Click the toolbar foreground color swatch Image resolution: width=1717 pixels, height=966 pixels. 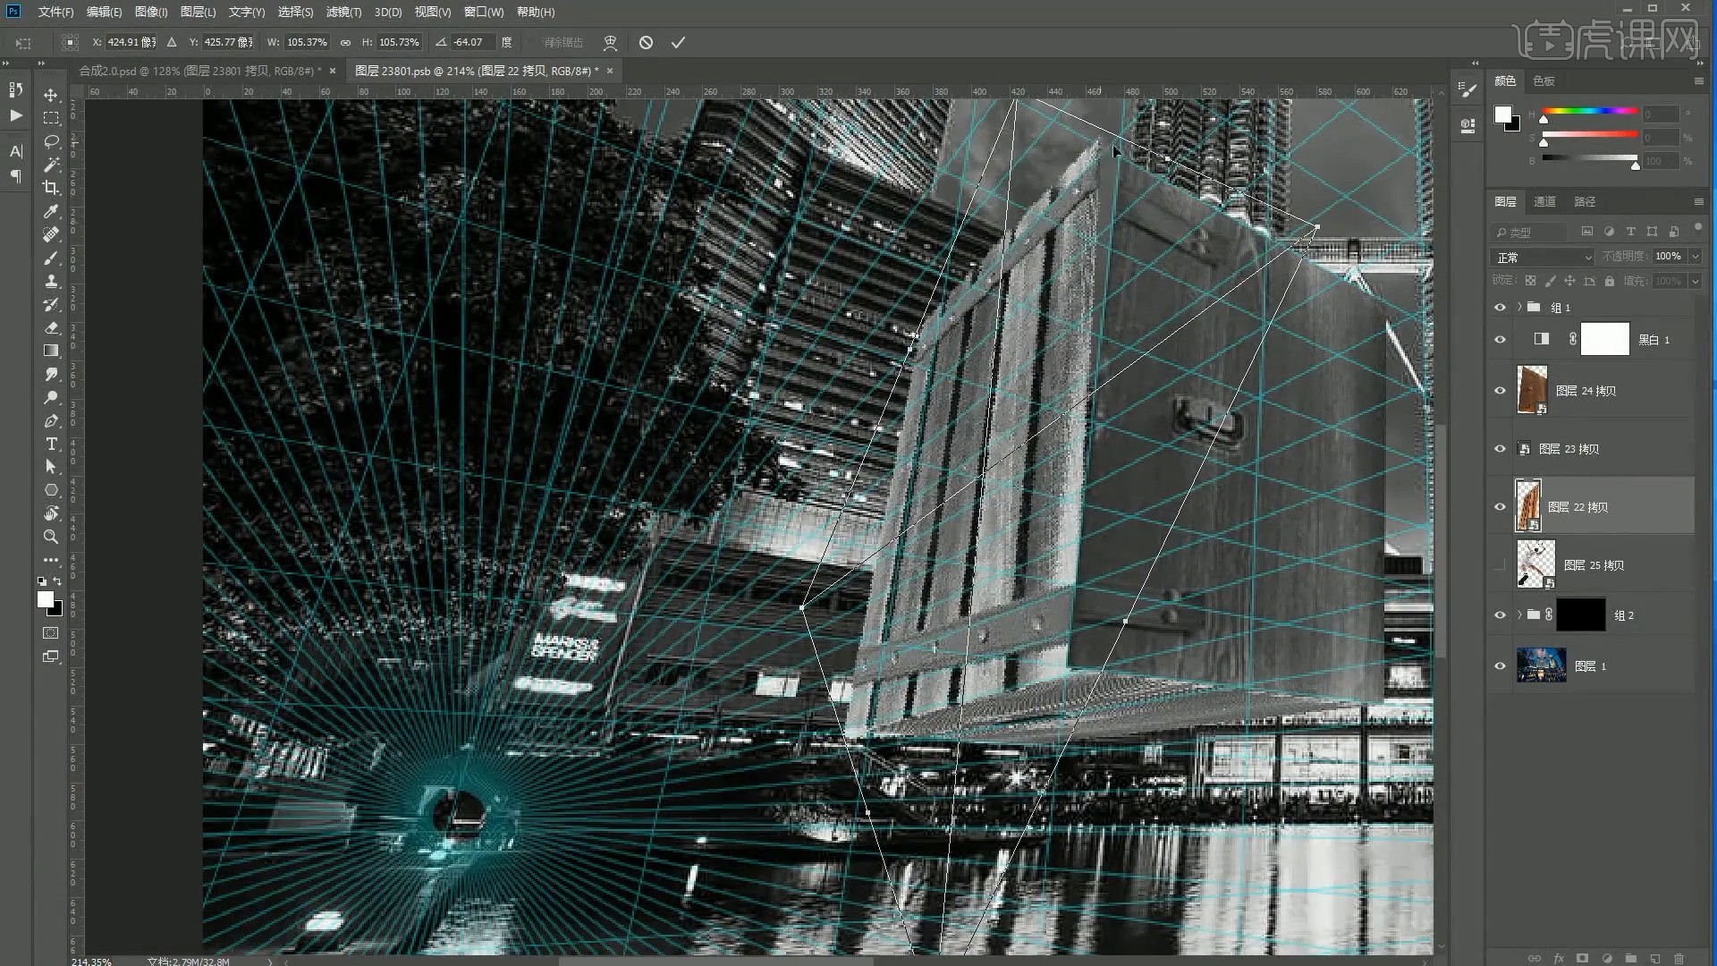tap(45, 599)
